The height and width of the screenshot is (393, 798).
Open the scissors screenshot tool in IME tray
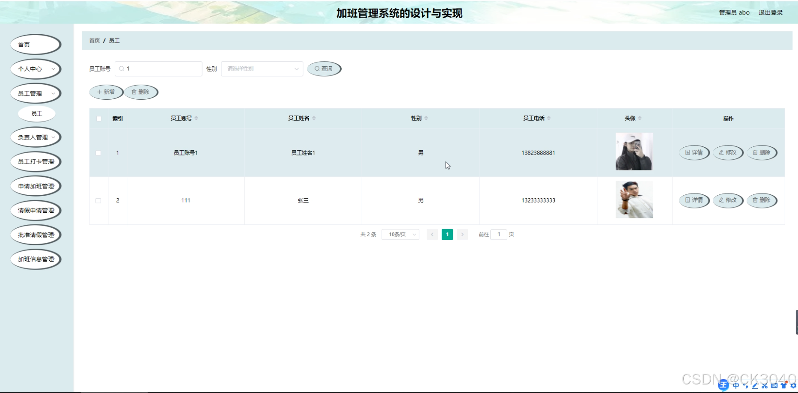(x=765, y=386)
